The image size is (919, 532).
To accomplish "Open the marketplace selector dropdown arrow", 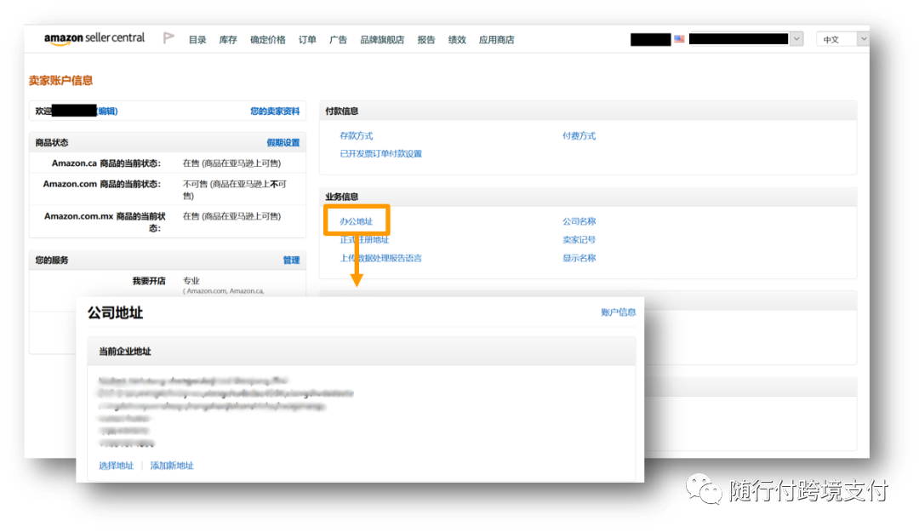I will (796, 39).
